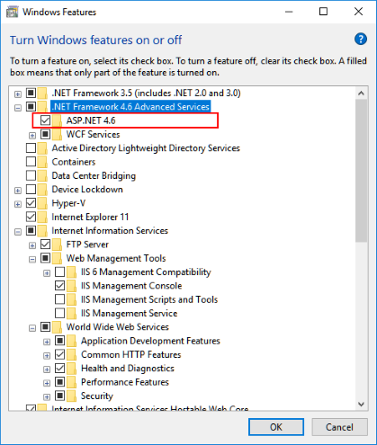Expand the FTP Server node
The height and width of the screenshot is (445, 377).
(x=32, y=245)
